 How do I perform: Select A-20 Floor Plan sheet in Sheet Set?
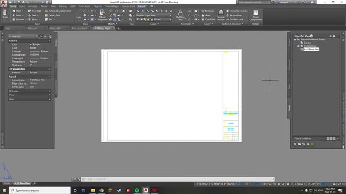[311, 49]
